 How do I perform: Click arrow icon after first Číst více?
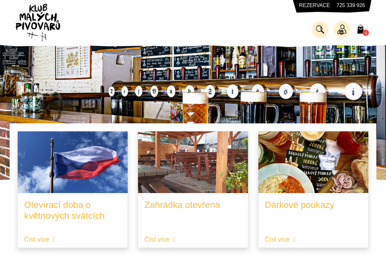(x=54, y=240)
